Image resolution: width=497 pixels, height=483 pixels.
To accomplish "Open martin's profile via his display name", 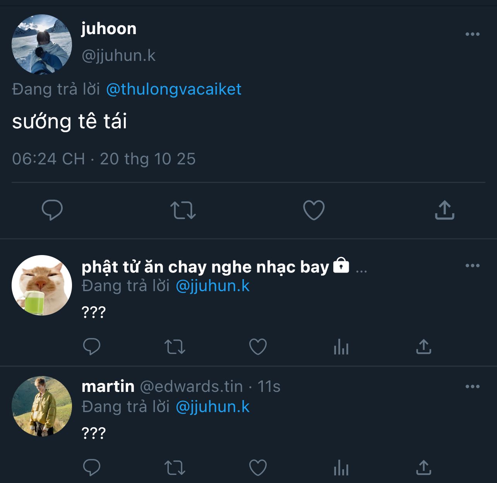I will coord(108,386).
